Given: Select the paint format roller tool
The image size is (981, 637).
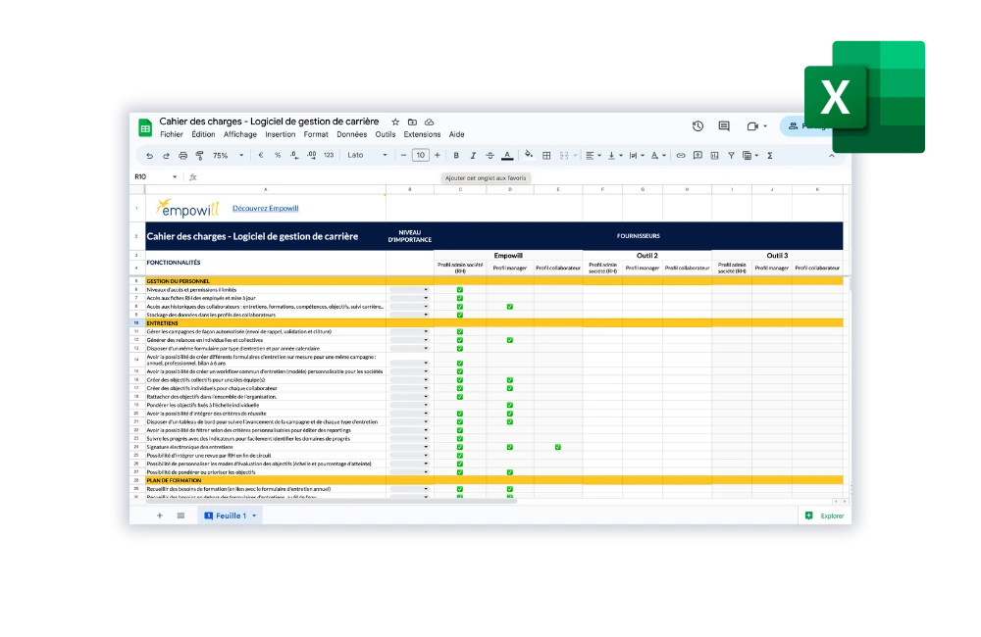Looking at the screenshot, I should click(199, 156).
